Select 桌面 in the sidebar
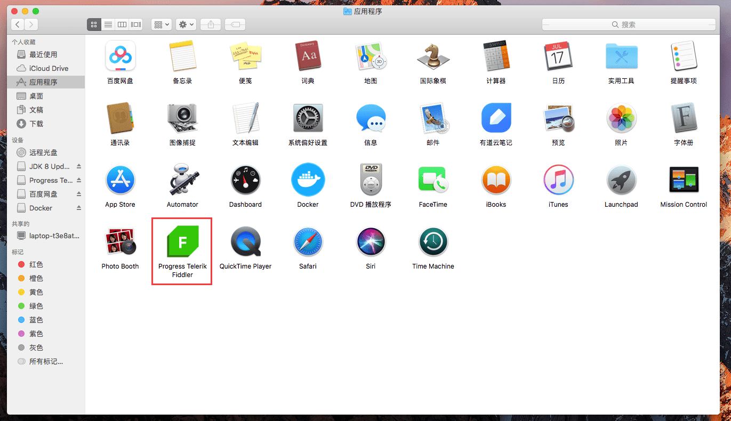 (x=46, y=96)
